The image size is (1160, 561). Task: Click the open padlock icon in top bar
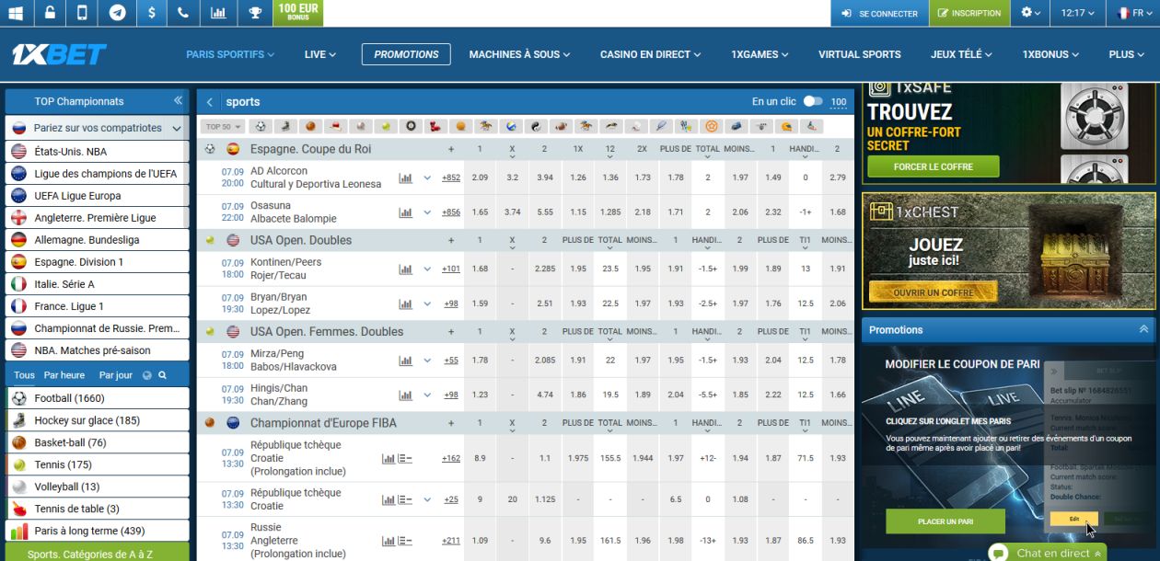49,13
